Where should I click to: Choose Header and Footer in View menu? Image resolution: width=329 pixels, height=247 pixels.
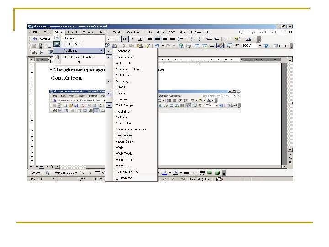(x=79, y=57)
